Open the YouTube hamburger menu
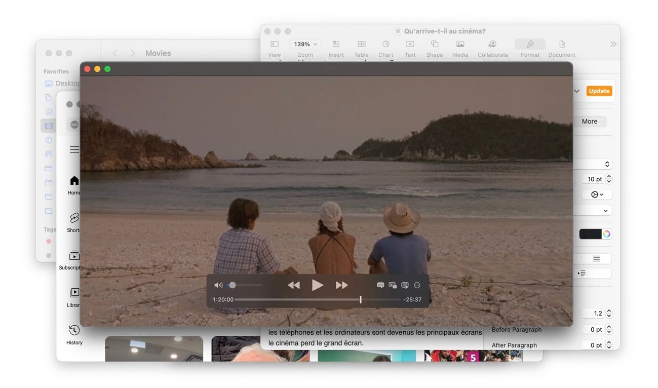 pyautogui.click(x=74, y=149)
